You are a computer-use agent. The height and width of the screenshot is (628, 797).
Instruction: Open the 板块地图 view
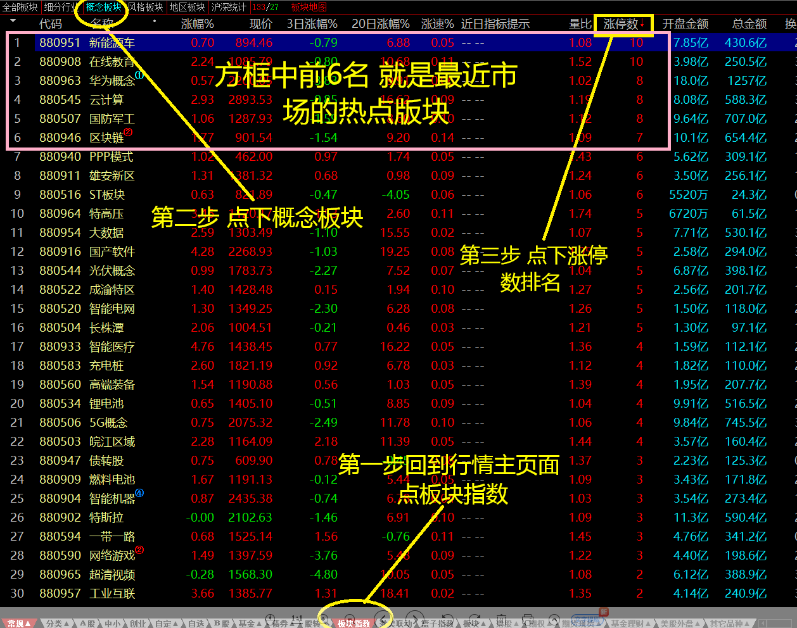309,6
